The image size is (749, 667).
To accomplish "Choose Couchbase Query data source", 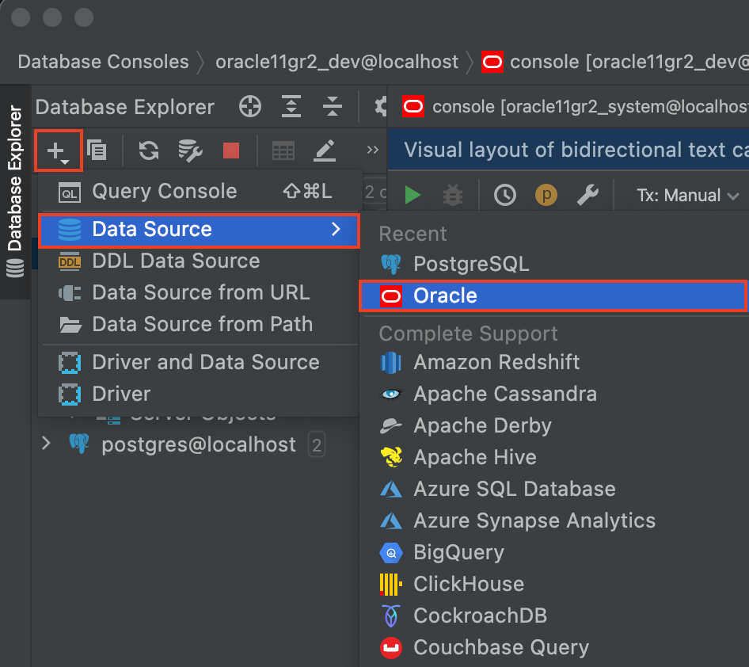I will pos(554,647).
